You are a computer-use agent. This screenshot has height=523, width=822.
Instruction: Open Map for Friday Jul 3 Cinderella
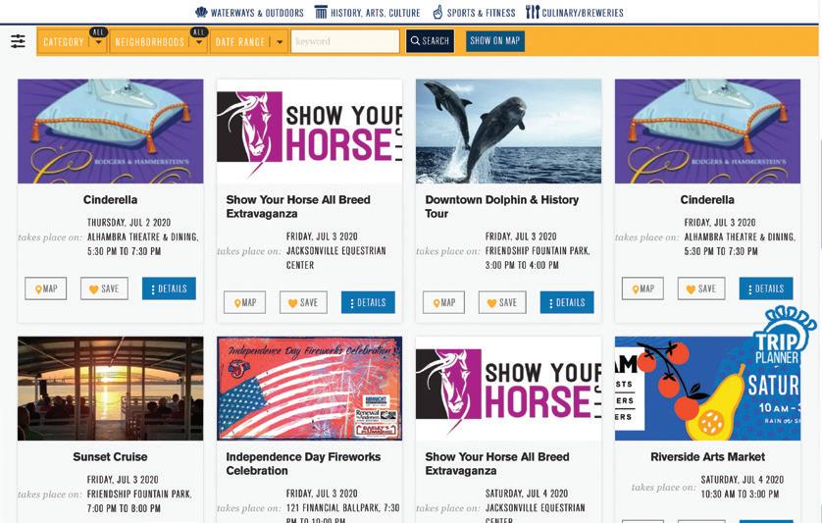click(x=642, y=288)
